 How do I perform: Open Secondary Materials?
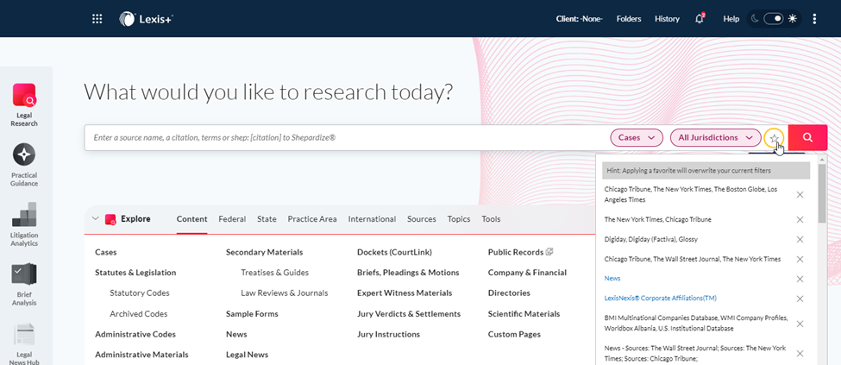265,252
